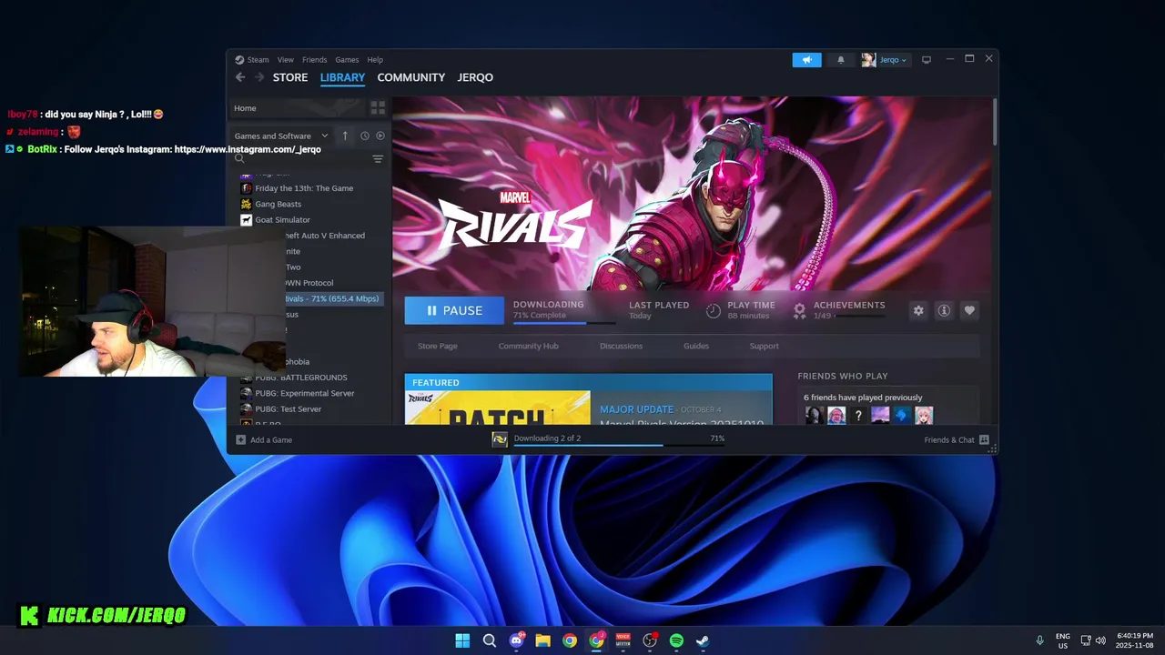The image size is (1165, 655).
Task: Open the Help menu
Action: click(x=375, y=60)
